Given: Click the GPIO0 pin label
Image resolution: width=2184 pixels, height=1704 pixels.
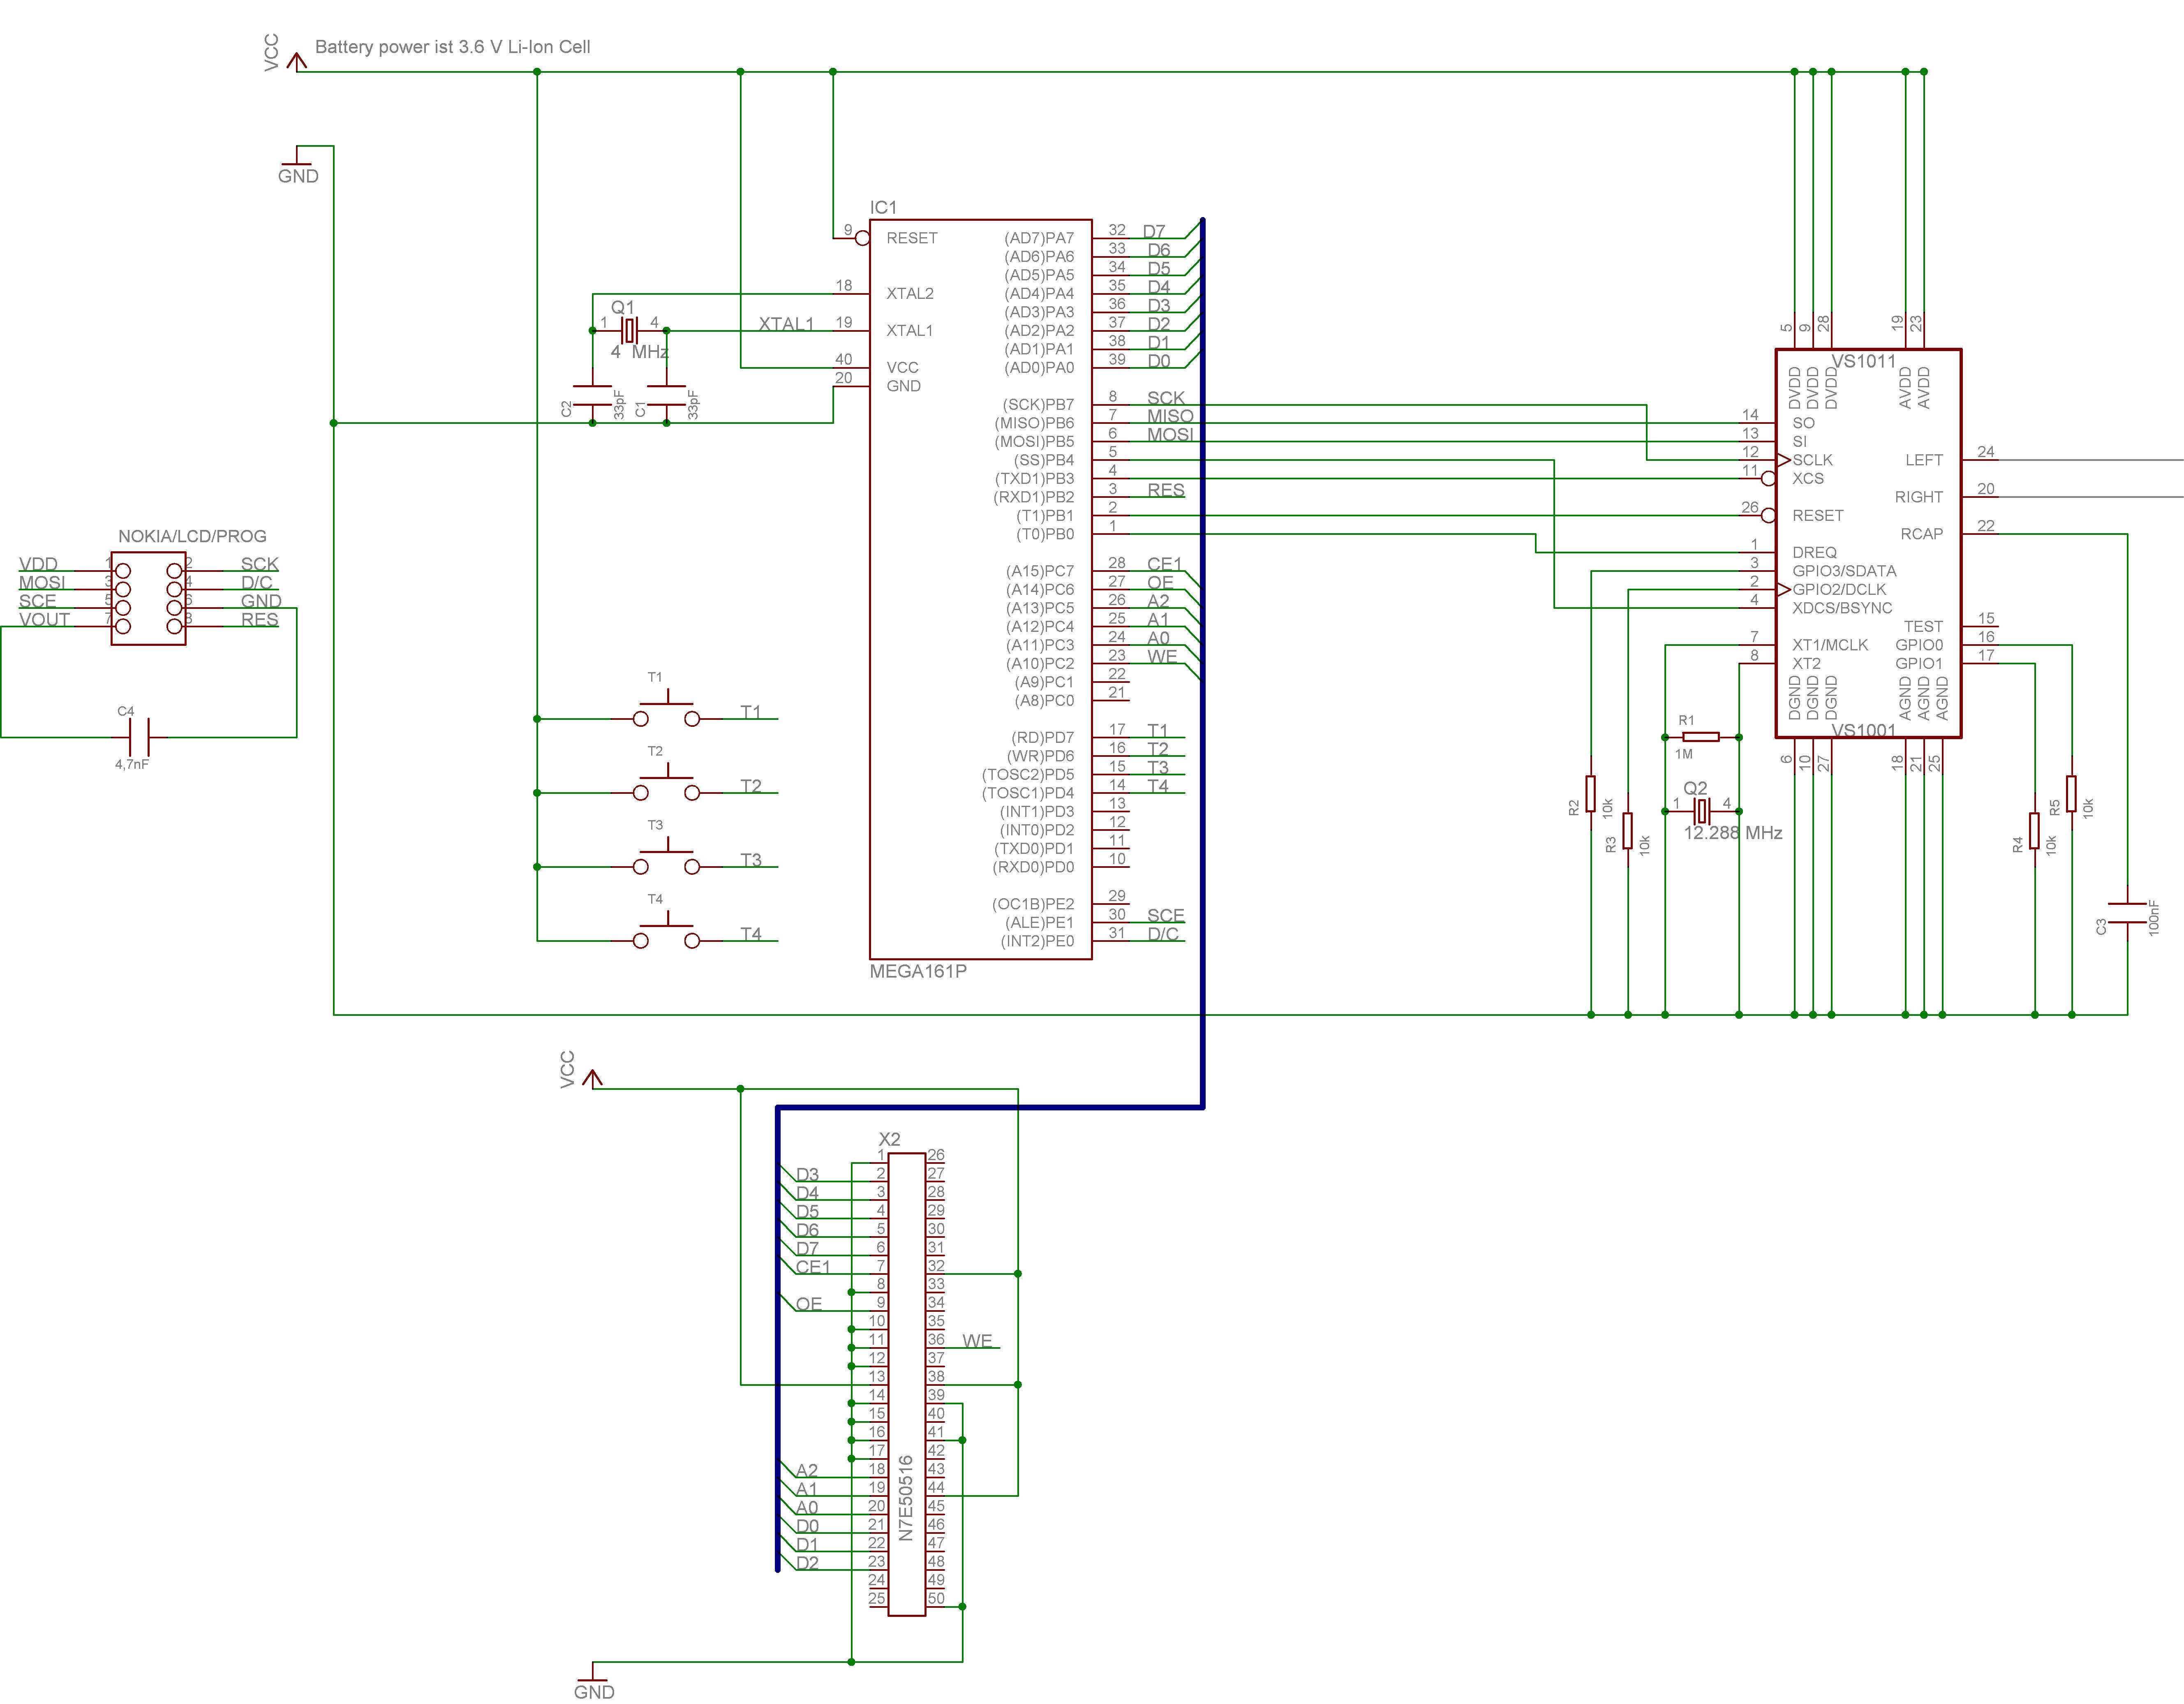Looking at the screenshot, I should [x=1919, y=645].
